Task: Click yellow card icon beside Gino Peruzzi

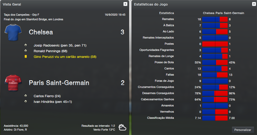Action: coord(26,57)
